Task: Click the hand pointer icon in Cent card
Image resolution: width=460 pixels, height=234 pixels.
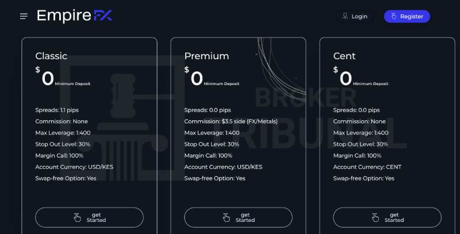Action: pyautogui.click(x=375, y=217)
